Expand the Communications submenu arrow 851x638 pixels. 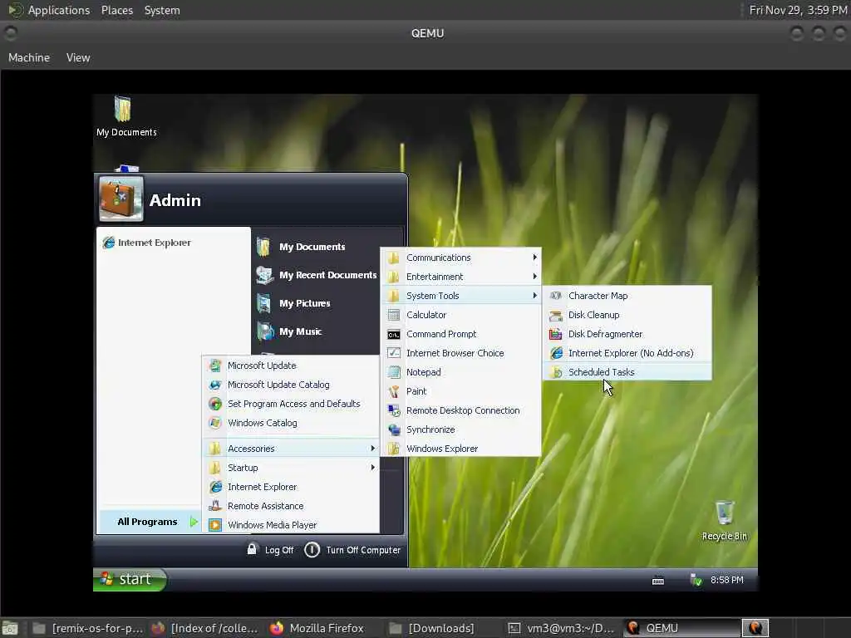pyautogui.click(x=534, y=258)
